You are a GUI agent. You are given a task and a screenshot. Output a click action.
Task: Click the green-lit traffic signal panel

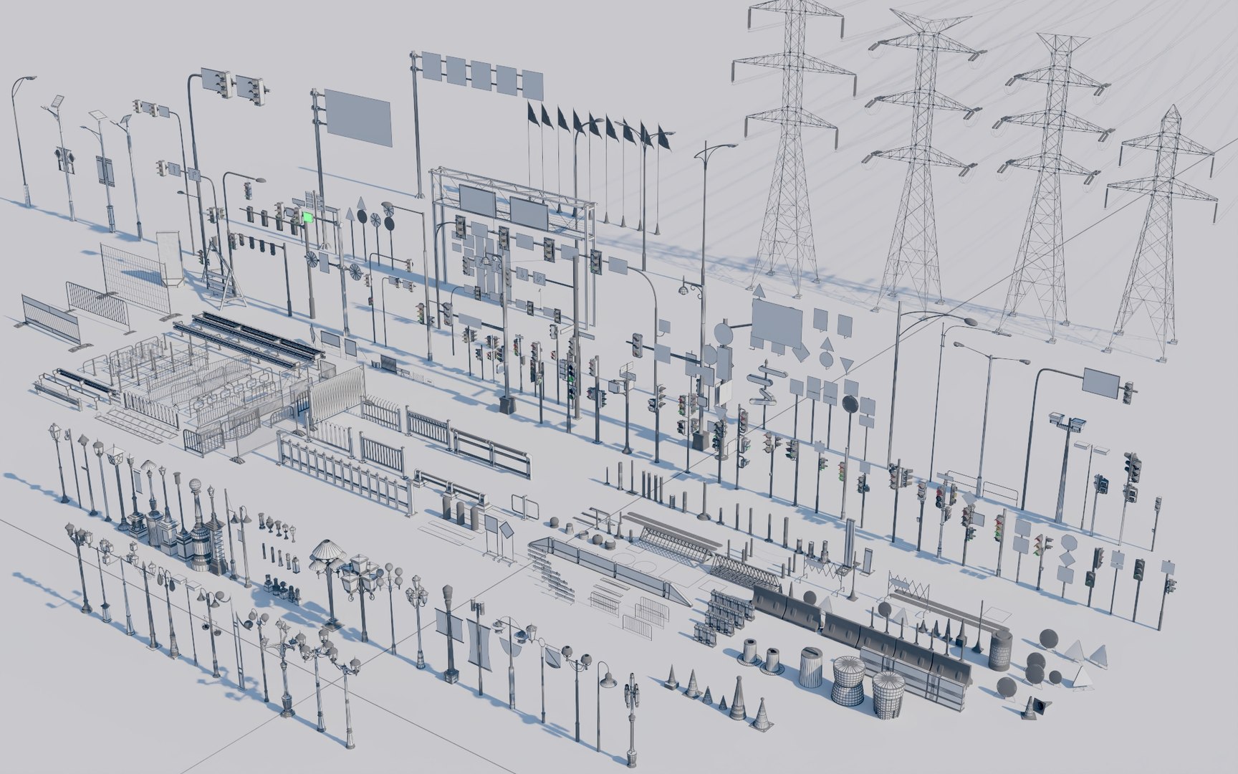point(308,217)
